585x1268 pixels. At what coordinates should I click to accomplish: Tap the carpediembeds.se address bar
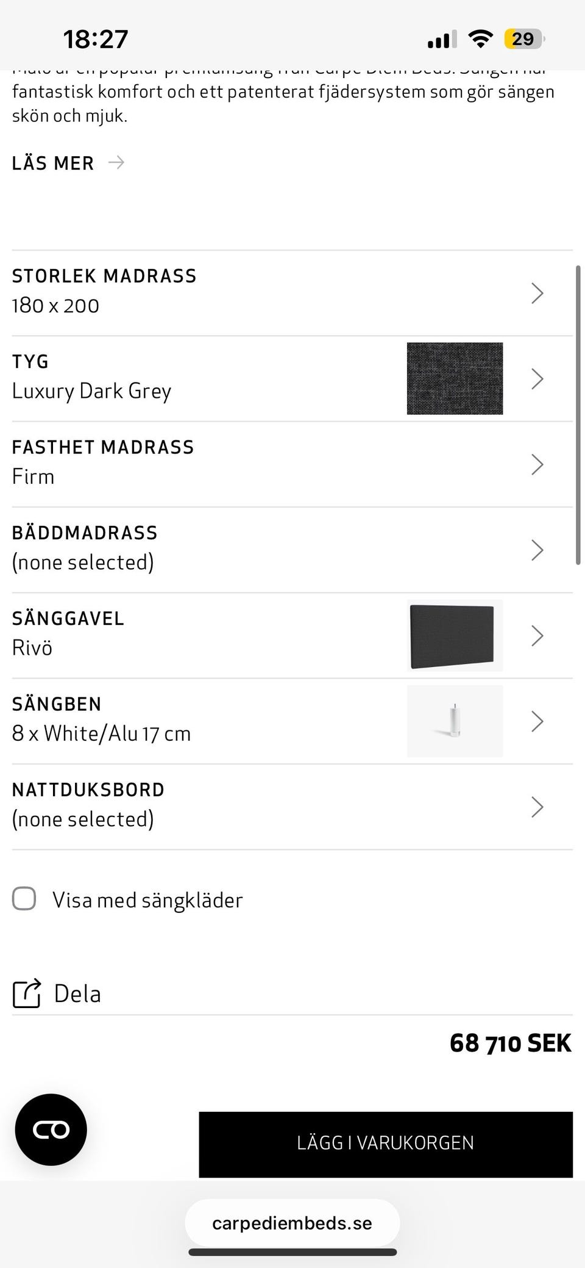point(292,1223)
